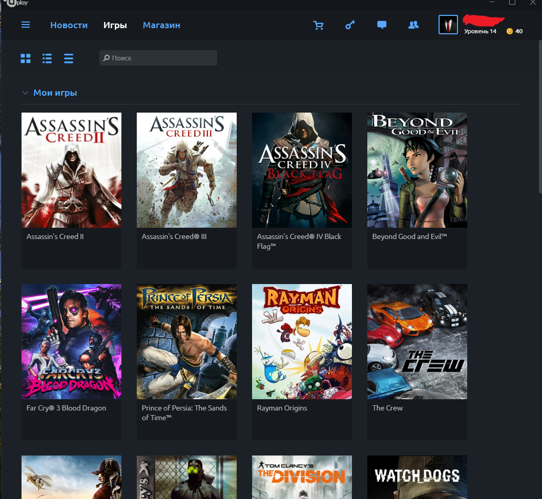Open the Splinter Cell cover with night-vision goggles

pos(186,477)
